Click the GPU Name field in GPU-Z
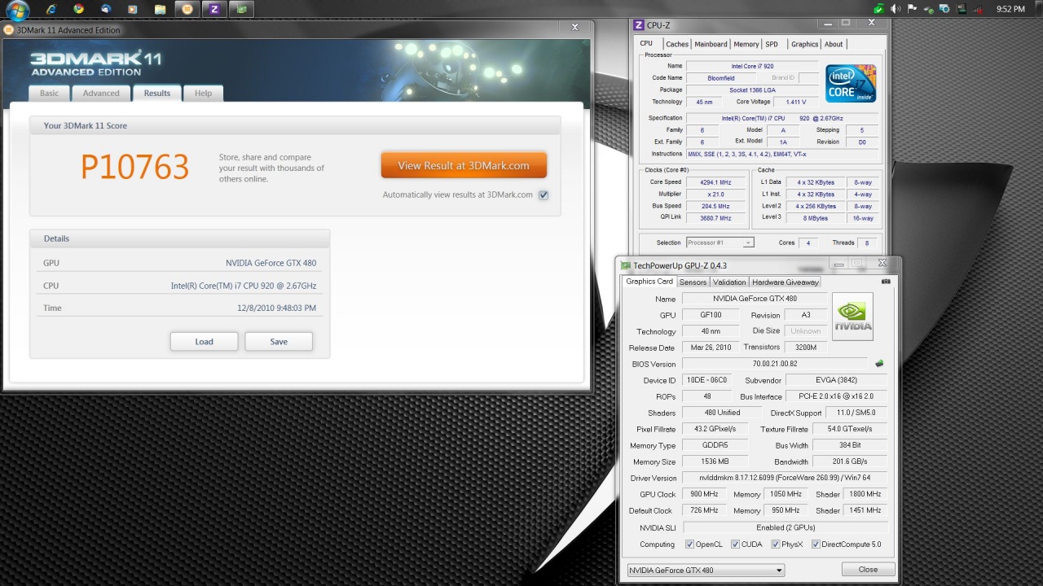Image resolution: width=1043 pixels, height=586 pixels. pos(755,299)
